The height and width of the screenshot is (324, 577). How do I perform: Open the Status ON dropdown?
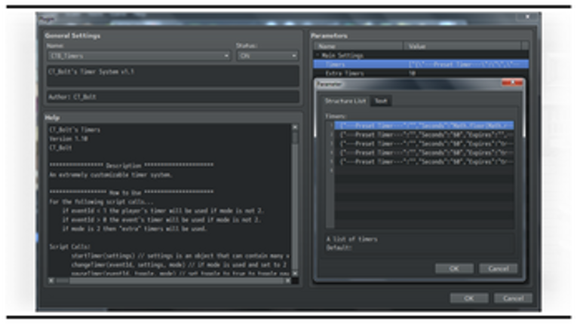(268, 56)
